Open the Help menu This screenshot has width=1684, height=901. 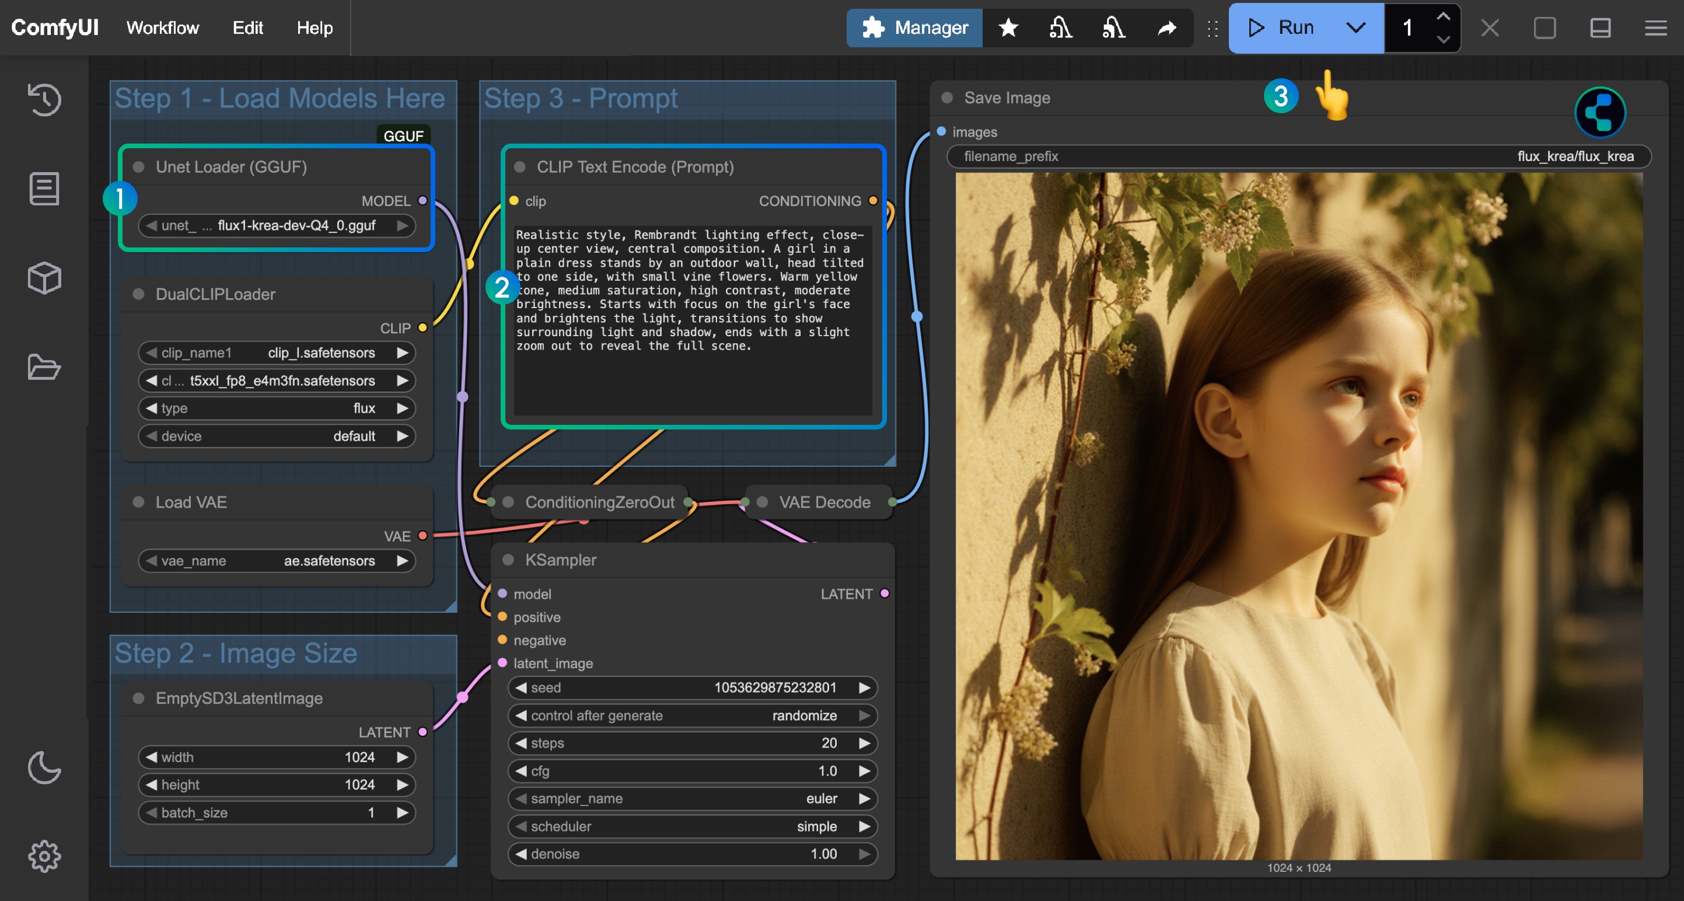point(315,27)
